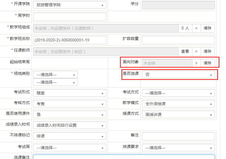
Task: Open the 教学模式 dropdown
Action: pos(178,104)
